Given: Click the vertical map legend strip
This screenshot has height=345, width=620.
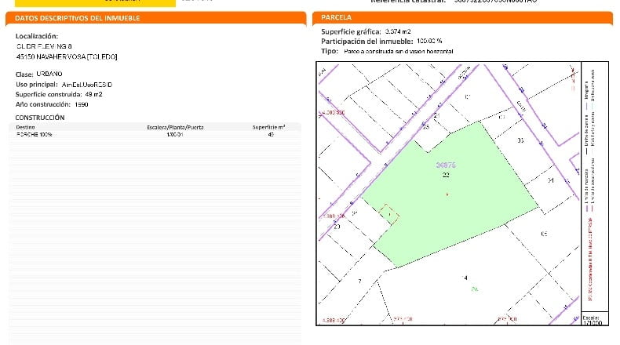Looking at the screenshot, I should [x=595, y=187].
